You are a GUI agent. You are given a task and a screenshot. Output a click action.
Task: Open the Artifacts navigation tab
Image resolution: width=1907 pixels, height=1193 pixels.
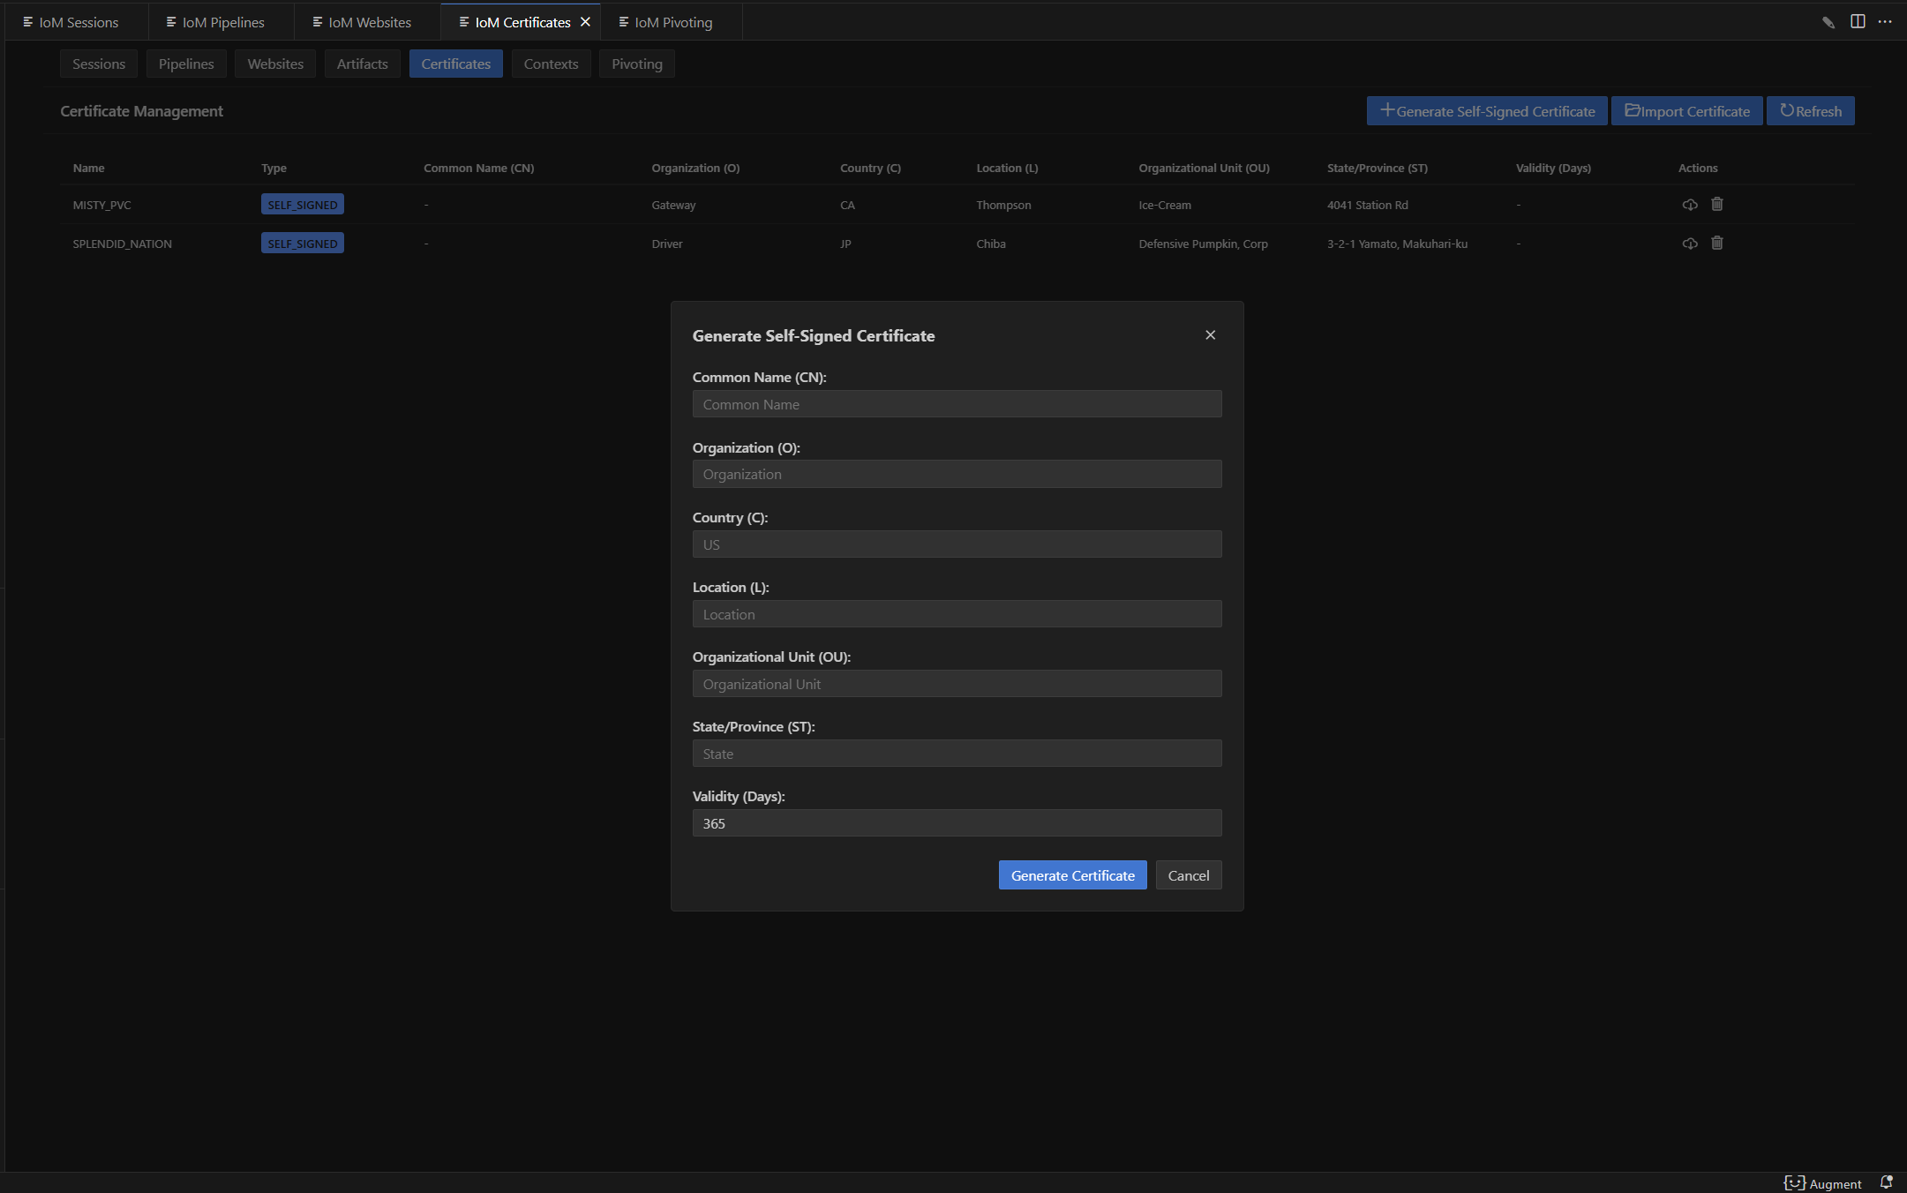[362, 64]
